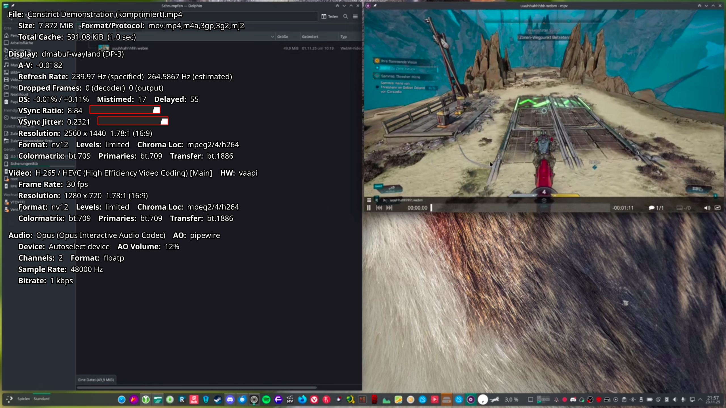Mute mpv volume icon
The width and height of the screenshot is (726, 408).
tap(707, 208)
